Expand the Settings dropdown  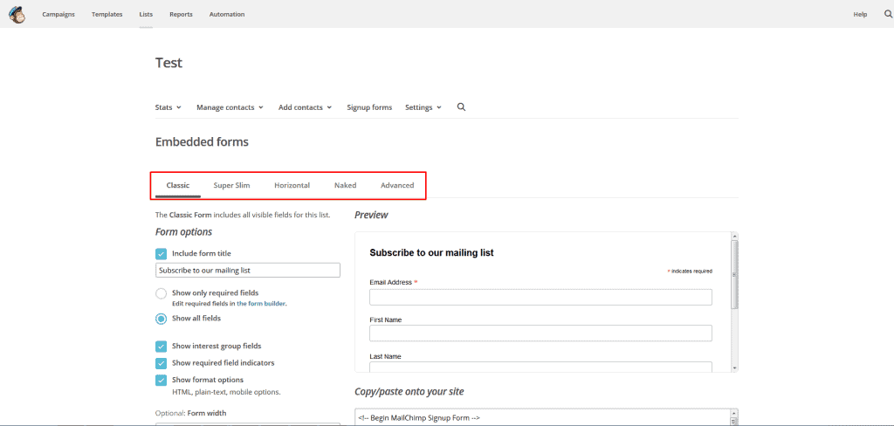coord(423,107)
